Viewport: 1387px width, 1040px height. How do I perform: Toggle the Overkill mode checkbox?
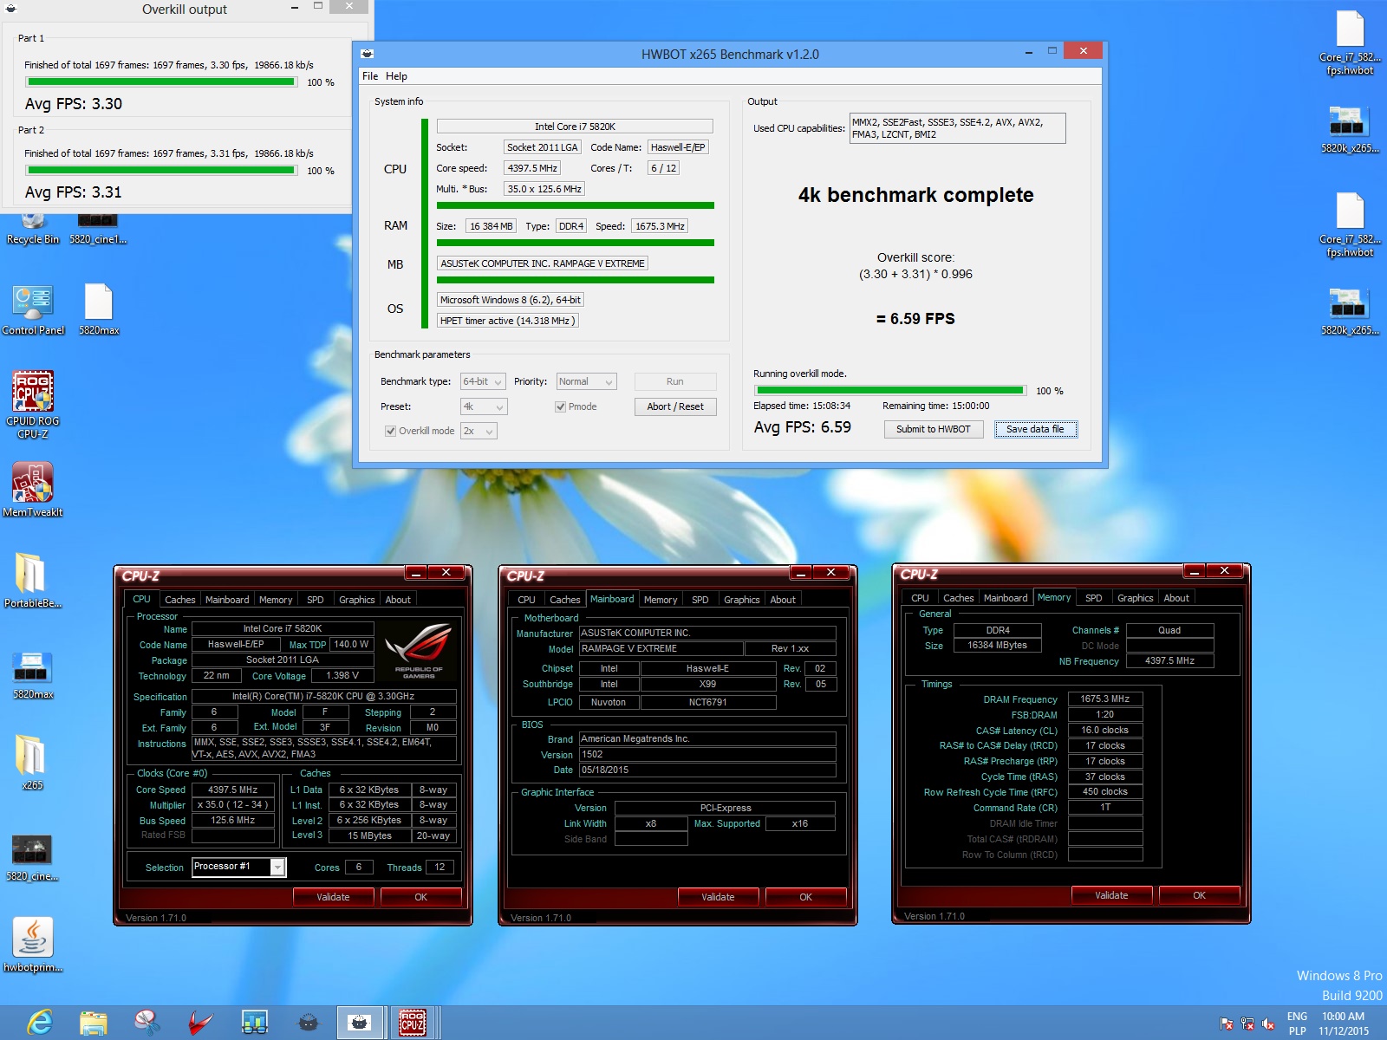click(x=391, y=431)
